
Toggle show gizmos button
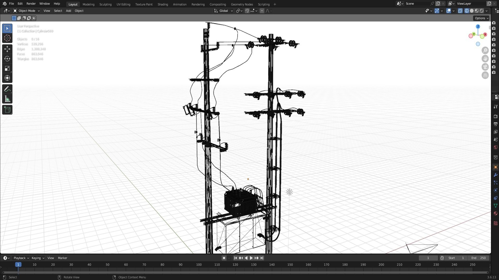click(x=437, y=11)
